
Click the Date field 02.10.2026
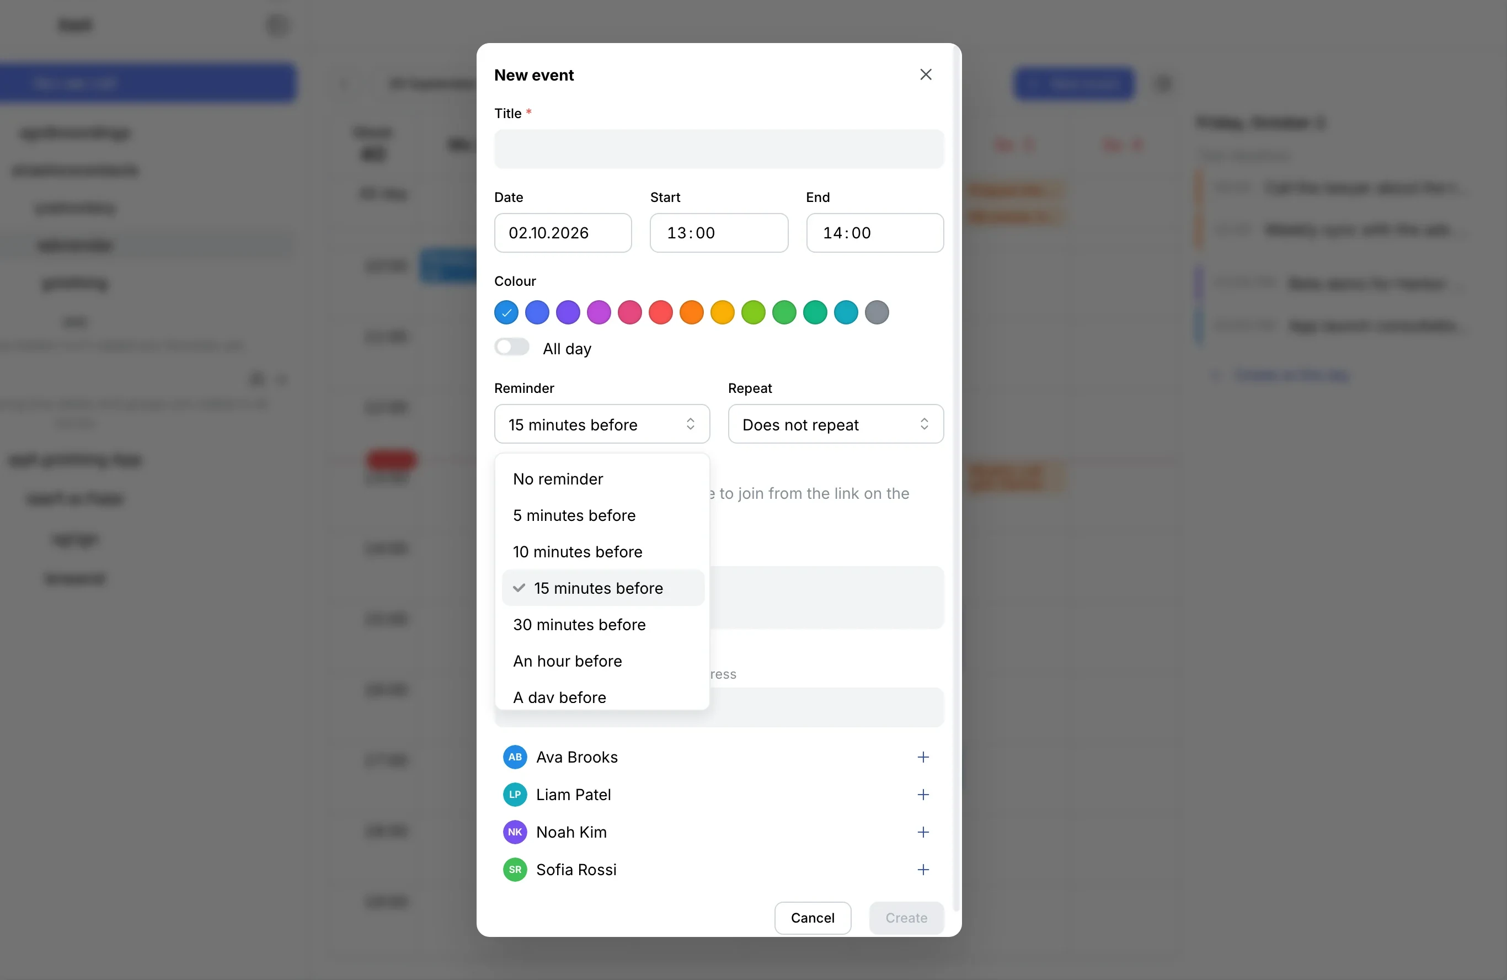click(563, 232)
